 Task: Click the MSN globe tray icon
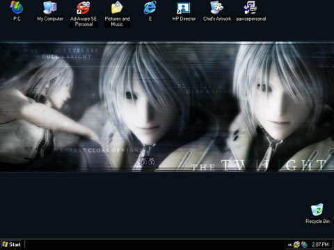[304, 244]
